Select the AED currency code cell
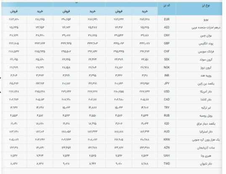 click(x=167, y=27)
